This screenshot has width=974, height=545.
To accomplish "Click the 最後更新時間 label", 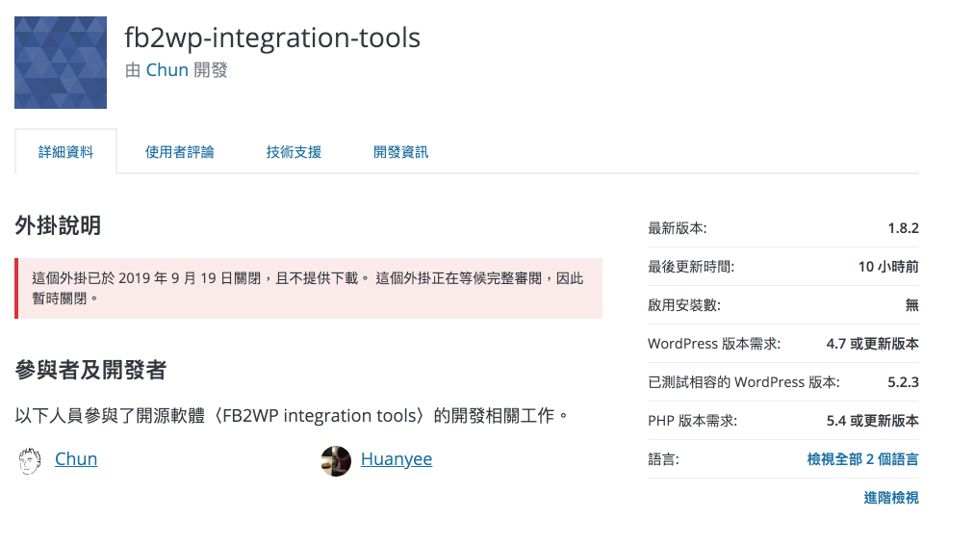I will pyautogui.click(x=691, y=267).
